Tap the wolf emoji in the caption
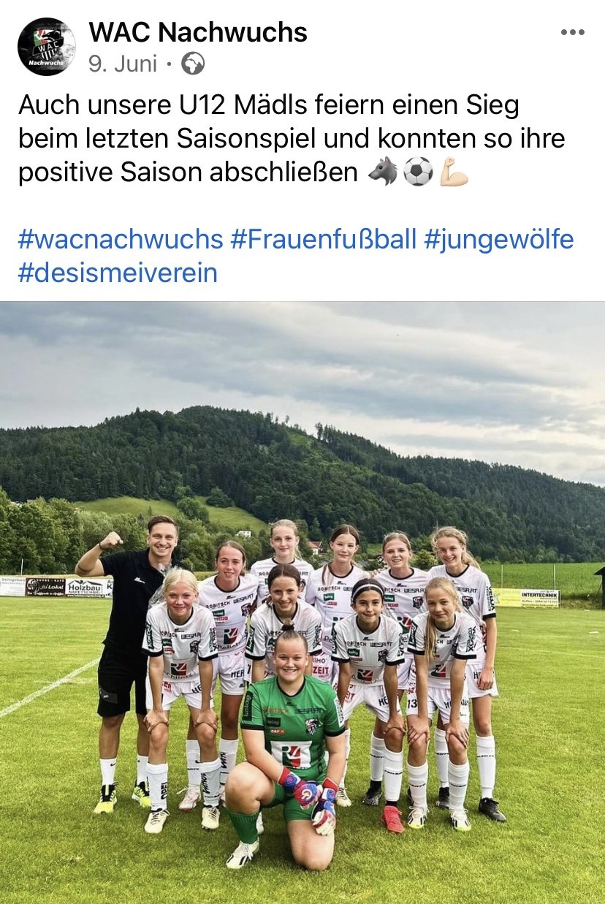This screenshot has width=605, height=904. point(383,172)
